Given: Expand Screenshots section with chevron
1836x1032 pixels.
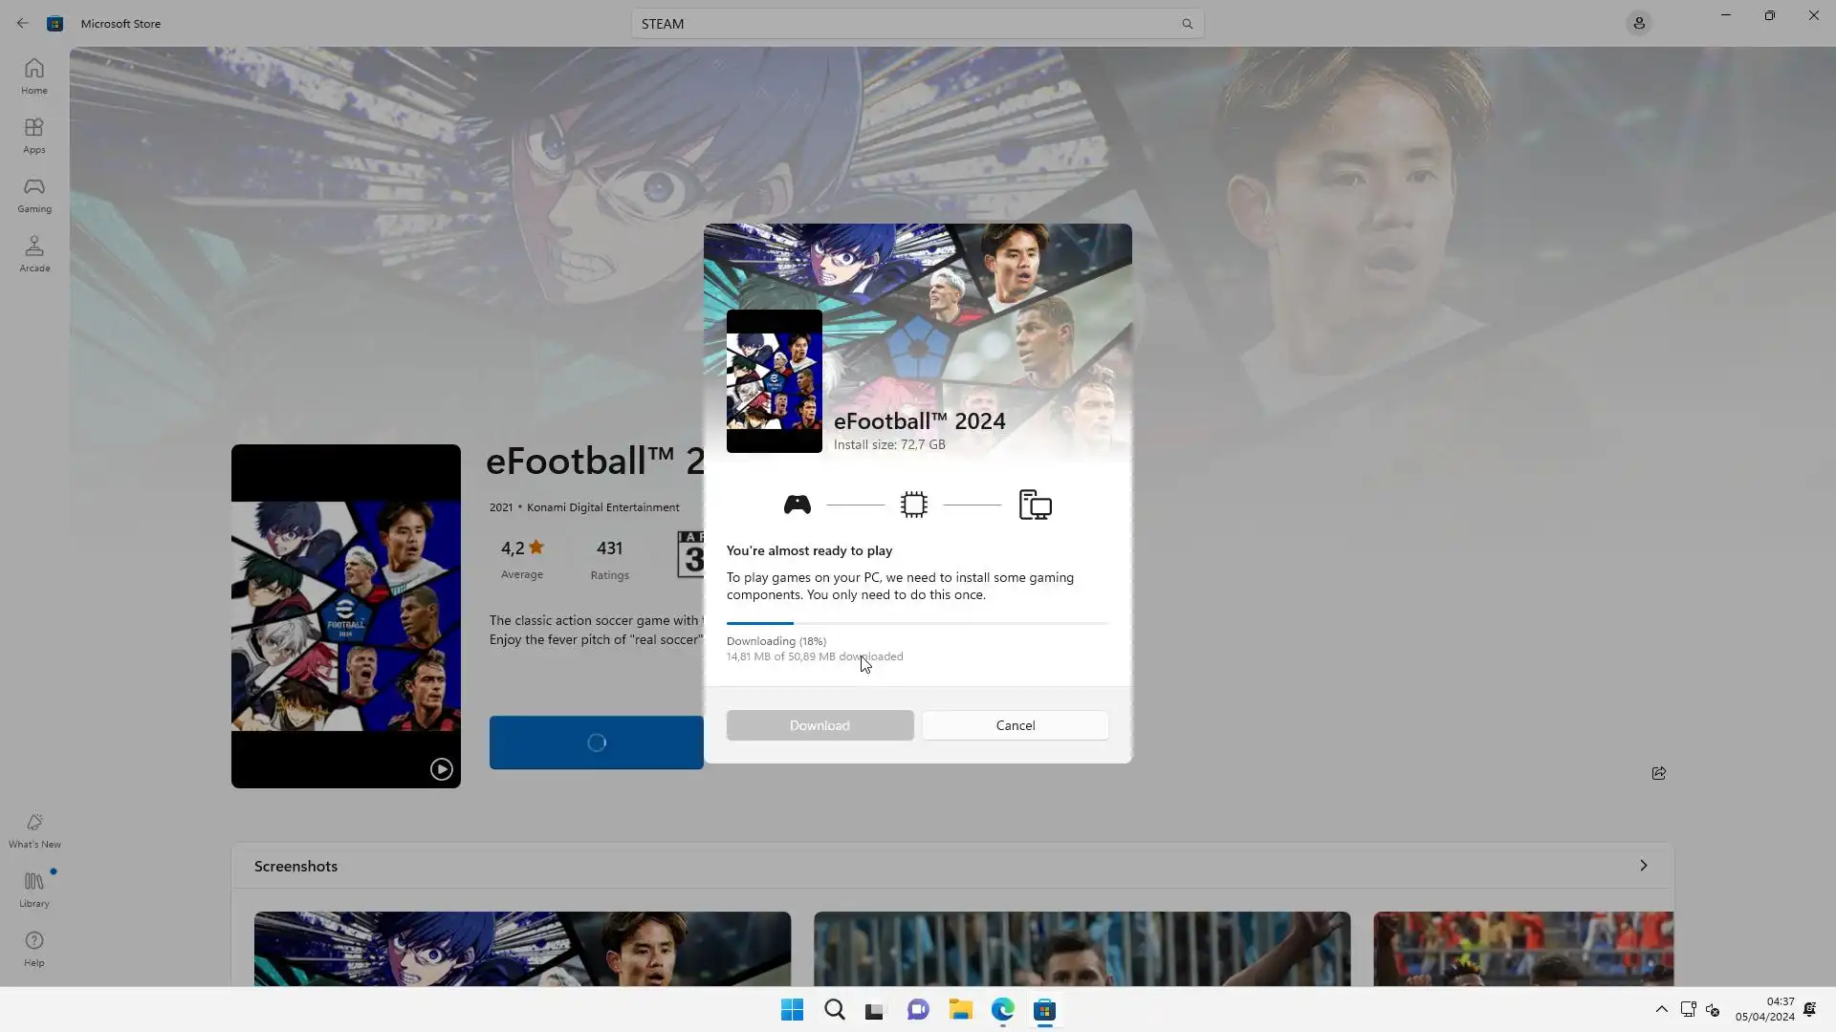Looking at the screenshot, I should point(1643,866).
